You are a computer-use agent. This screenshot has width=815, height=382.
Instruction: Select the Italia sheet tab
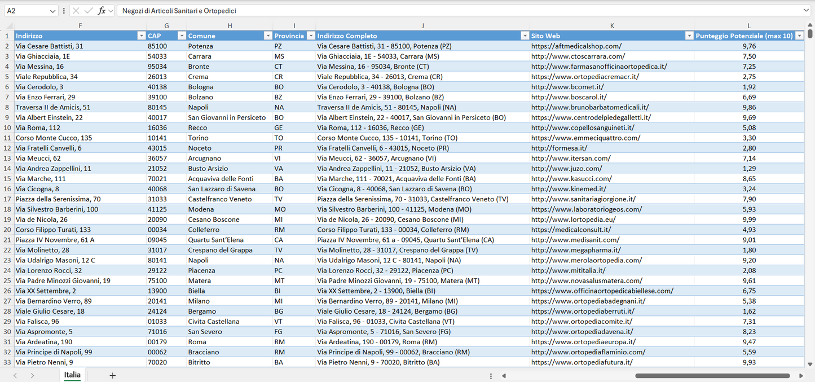point(72,375)
